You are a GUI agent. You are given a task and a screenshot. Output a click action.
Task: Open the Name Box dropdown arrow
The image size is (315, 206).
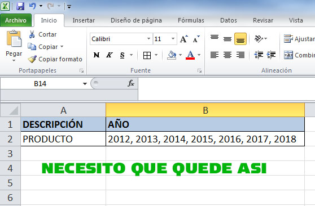pyautogui.click(x=85, y=83)
